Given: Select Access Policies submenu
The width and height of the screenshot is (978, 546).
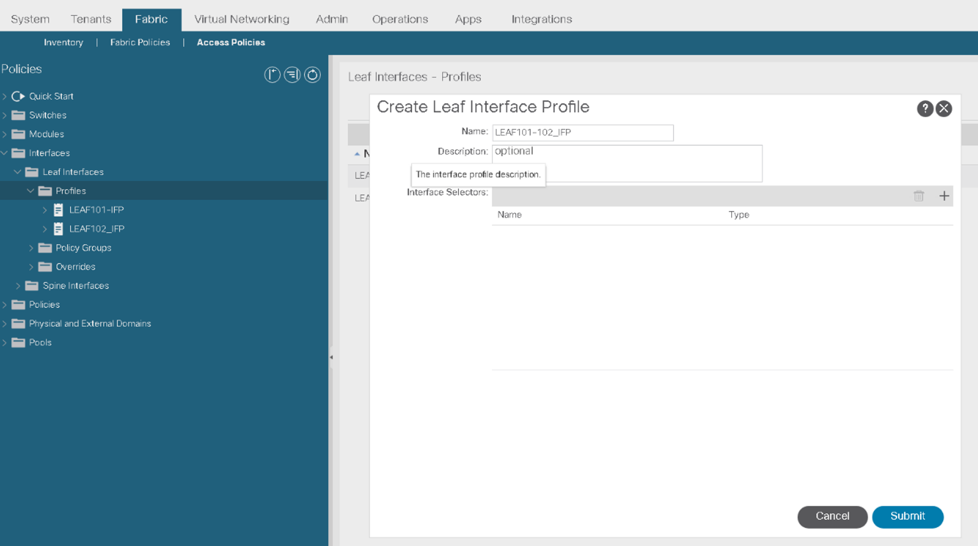Looking at the screenshot, I should (x=231, y=42).
